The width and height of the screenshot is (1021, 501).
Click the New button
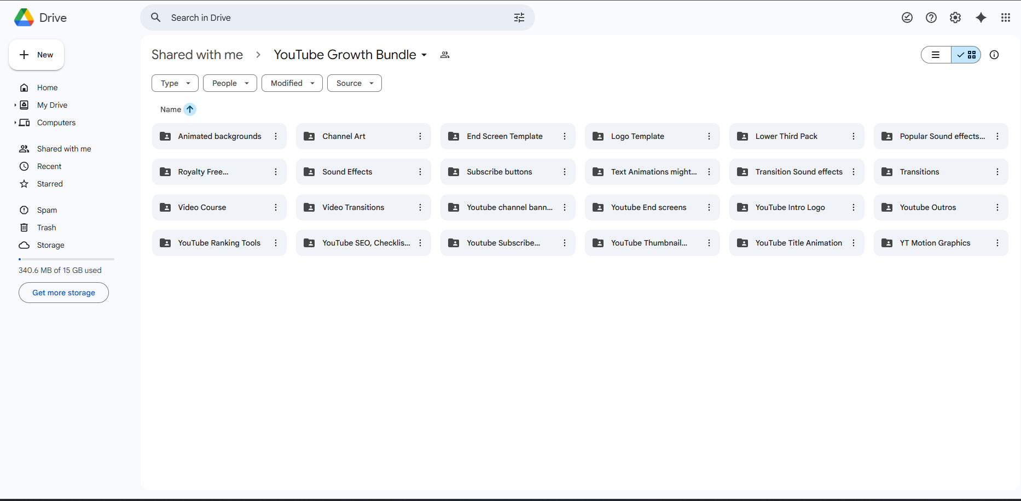[36, 55]
